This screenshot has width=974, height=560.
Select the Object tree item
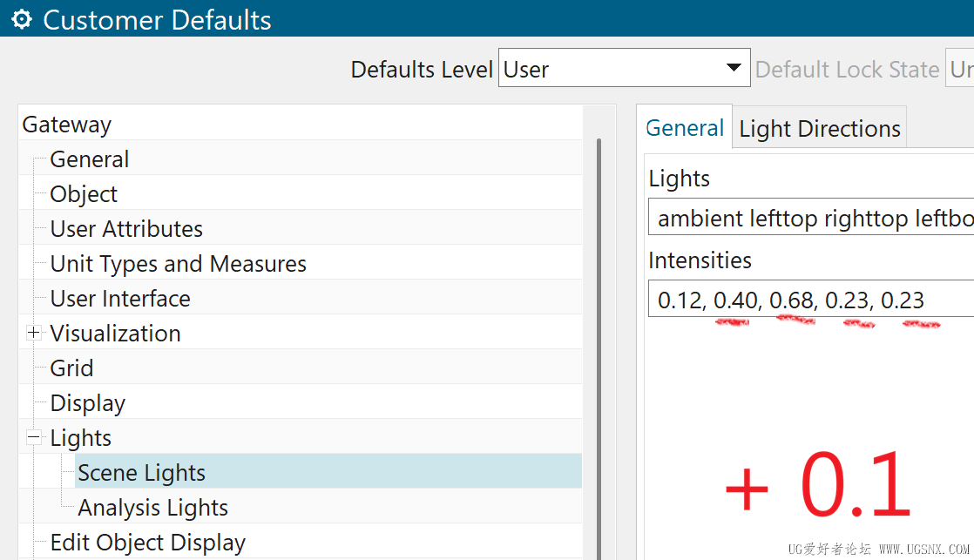pos(84,194)
